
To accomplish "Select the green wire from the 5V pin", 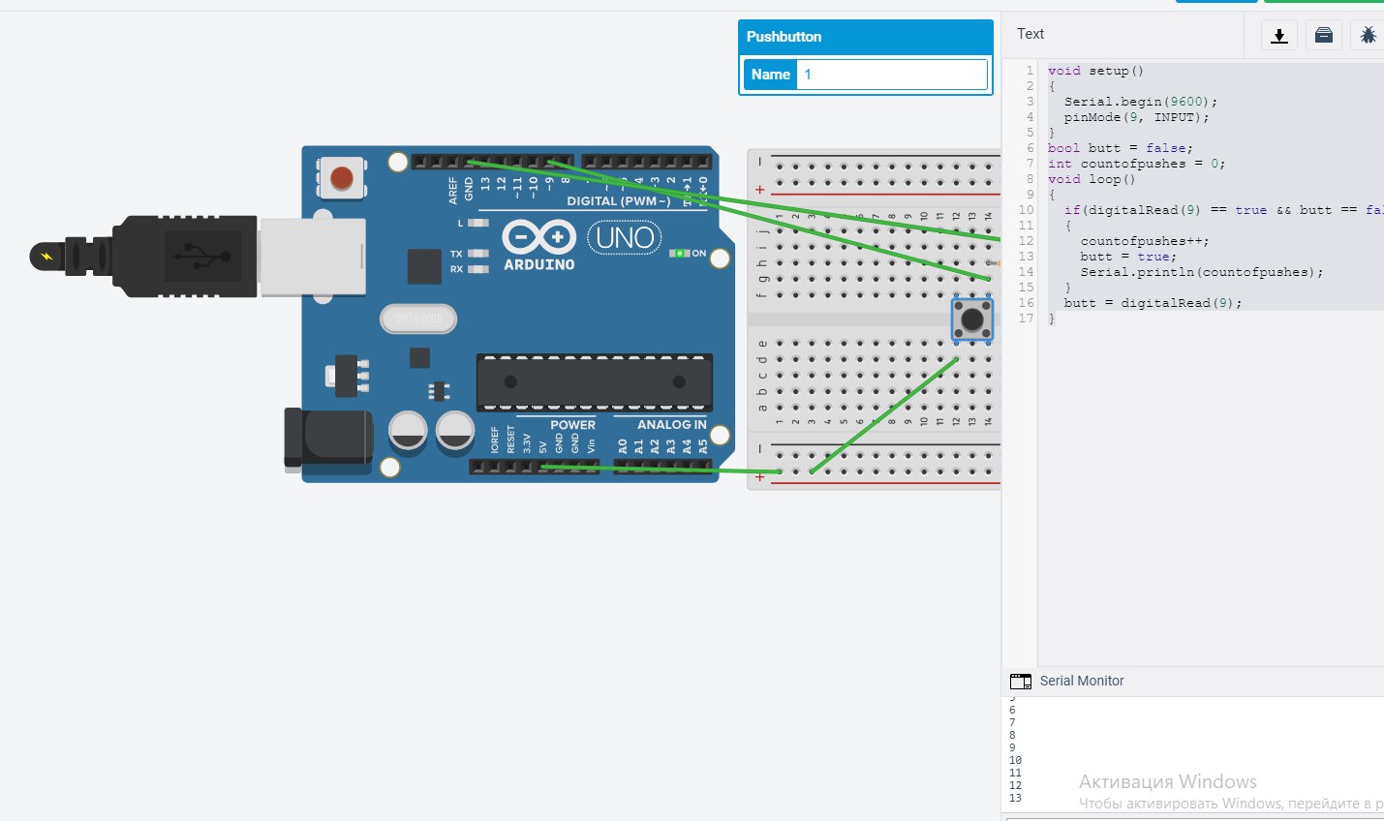I will [x=659, y=470].
